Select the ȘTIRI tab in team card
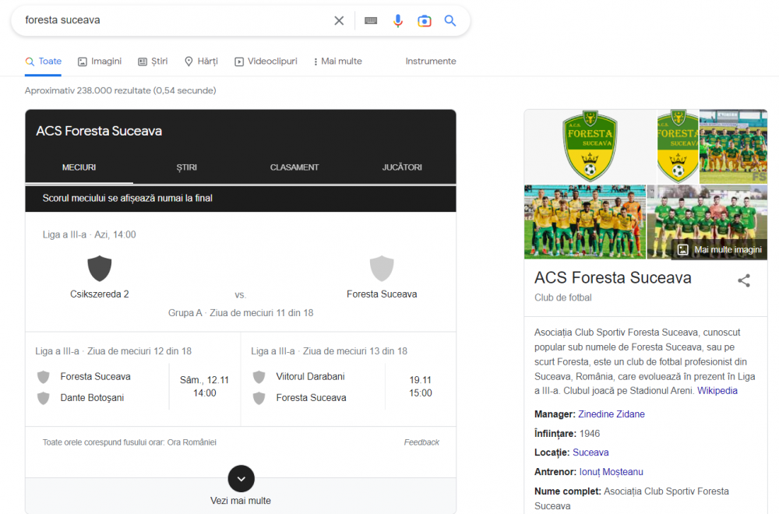Image resolution: width=779 pixels, height=514 pixels. pyautogui.click(x=187, y=167)
